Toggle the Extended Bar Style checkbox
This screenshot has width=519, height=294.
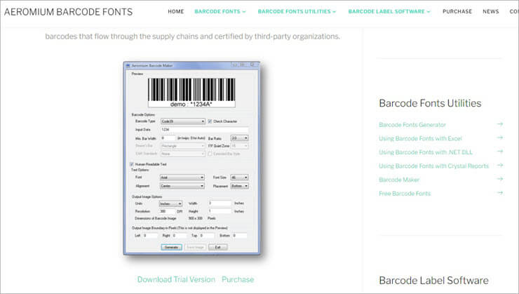(210, 154)
